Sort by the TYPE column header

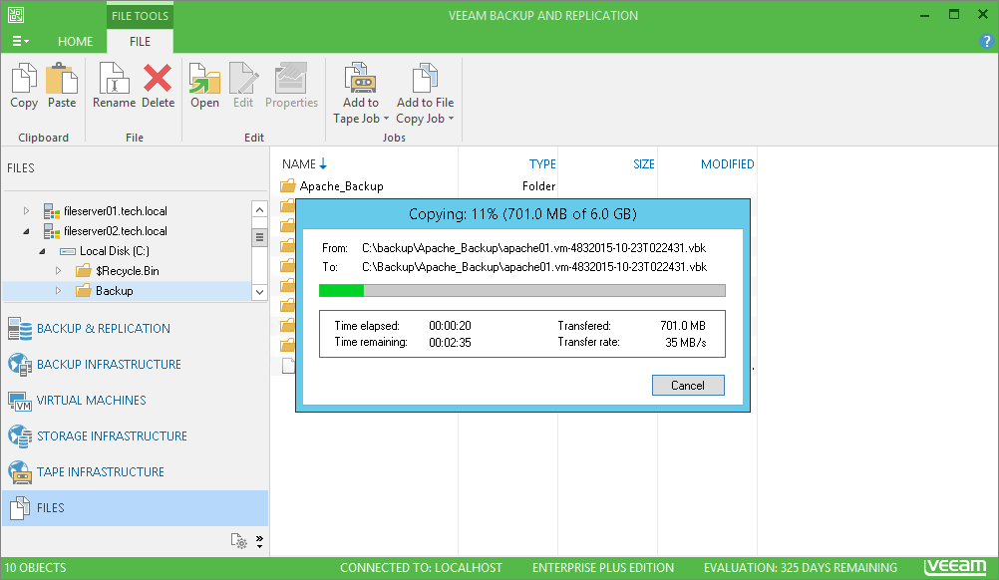542,164
